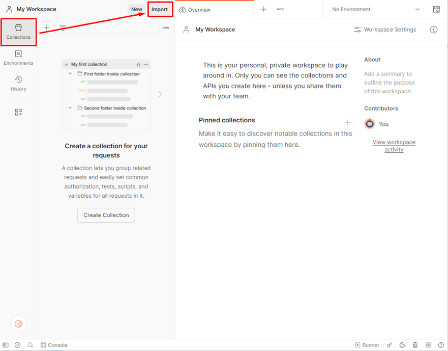This screenshot has height=351, width=448.
Task: Open the No Environment dropdown
Action: pyautogui.click(x=375, y=9)
